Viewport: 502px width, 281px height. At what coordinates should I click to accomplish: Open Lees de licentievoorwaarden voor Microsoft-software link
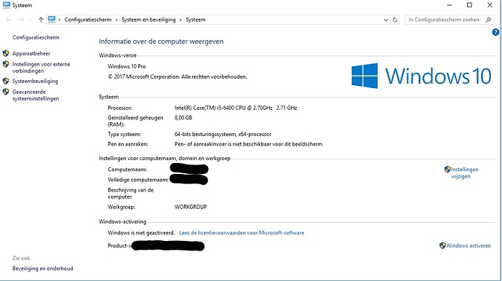tap(242, 233)
